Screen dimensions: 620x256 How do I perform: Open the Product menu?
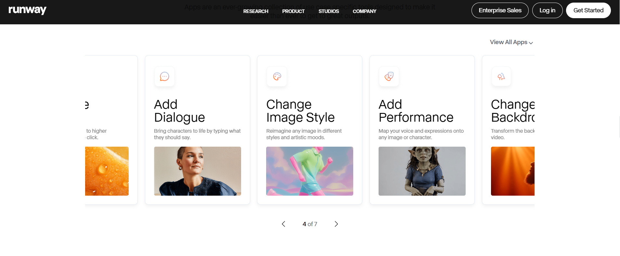[x=293, y=11]
